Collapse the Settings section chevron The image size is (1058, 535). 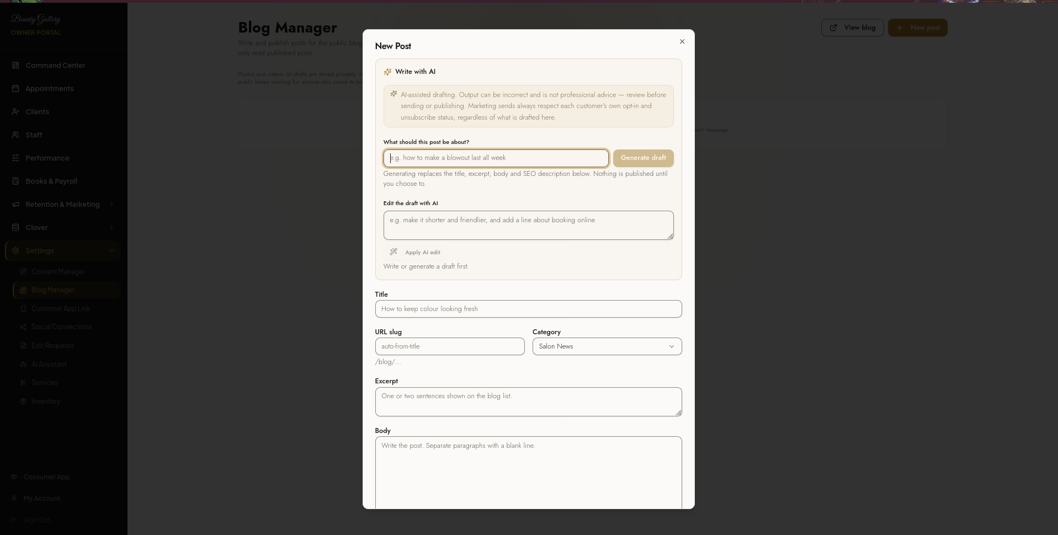[x=111, y=250]
